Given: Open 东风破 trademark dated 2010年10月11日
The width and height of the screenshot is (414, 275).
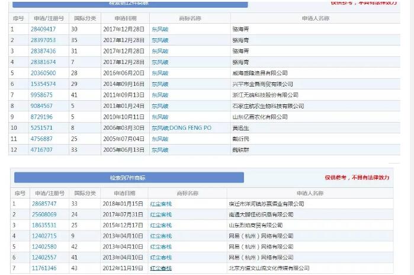Looking at the screenshot, I should click(160, 117).
